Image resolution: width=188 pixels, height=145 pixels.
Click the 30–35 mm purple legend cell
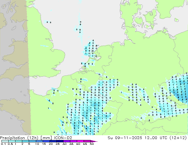click(67, 141)
